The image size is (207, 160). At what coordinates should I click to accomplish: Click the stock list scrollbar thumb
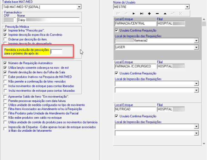click(204, 24)
